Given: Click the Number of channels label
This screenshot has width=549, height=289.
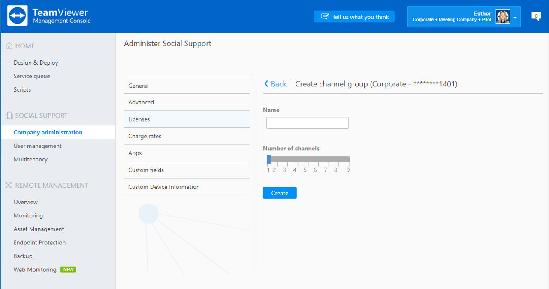Looking at the screenshot, I should click(292, 149).
